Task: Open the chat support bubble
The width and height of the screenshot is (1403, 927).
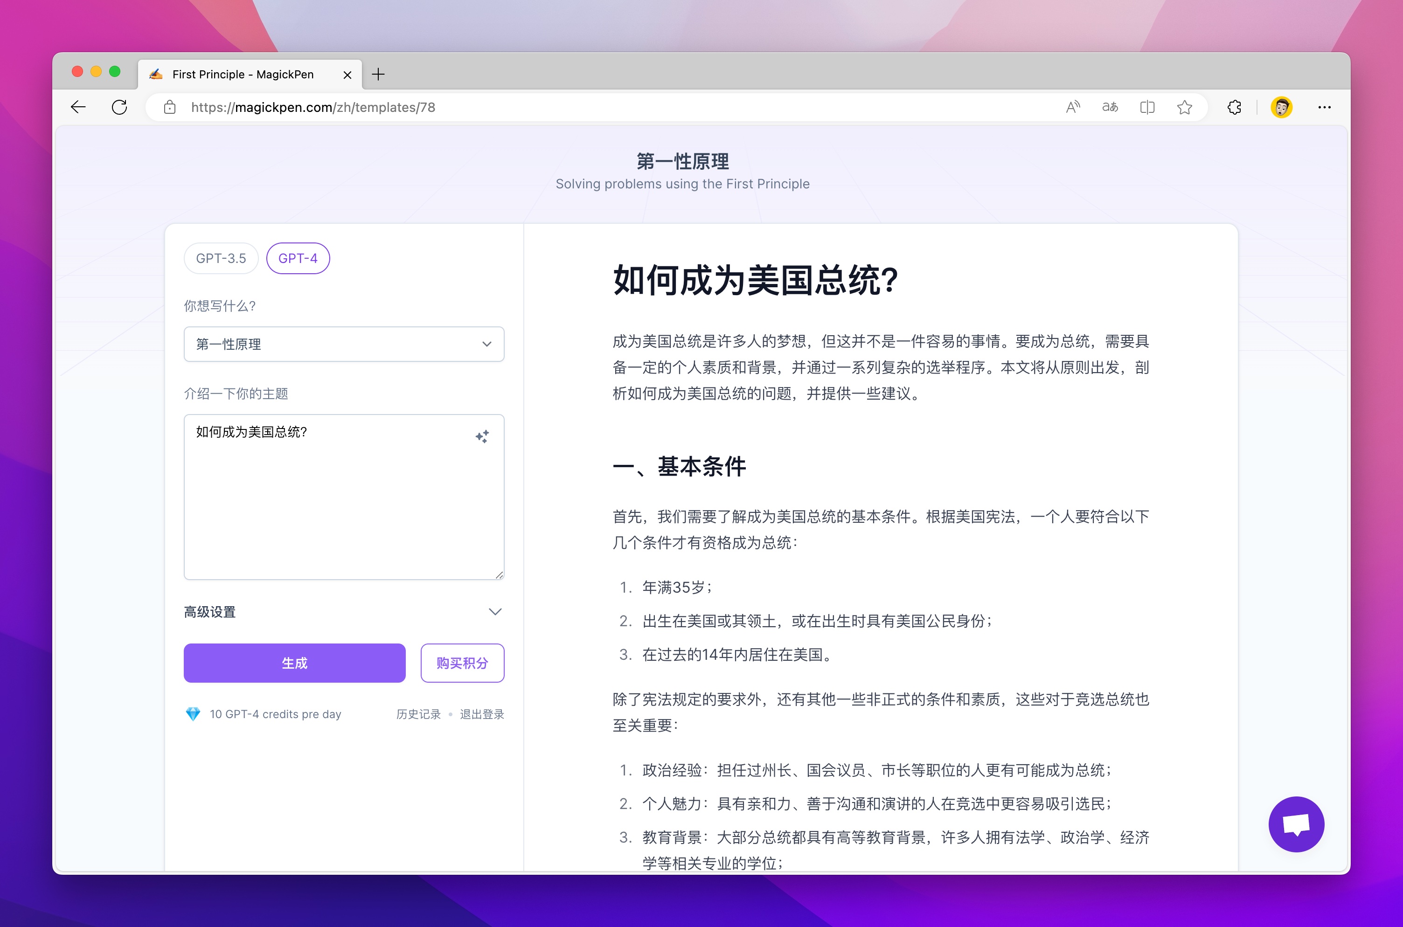Action: click(1296, 823)
